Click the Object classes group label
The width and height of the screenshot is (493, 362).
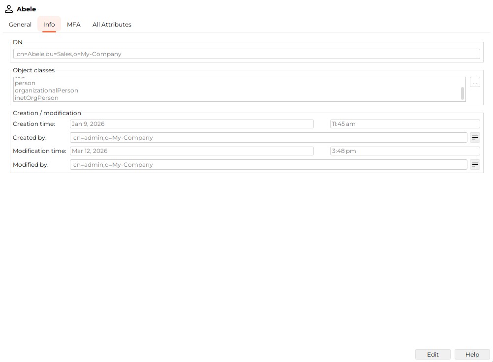[33, 70]
